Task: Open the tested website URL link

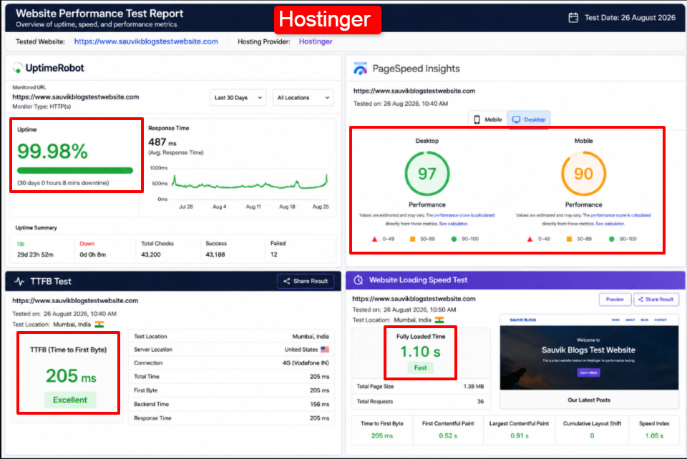Action: (146, 41)
